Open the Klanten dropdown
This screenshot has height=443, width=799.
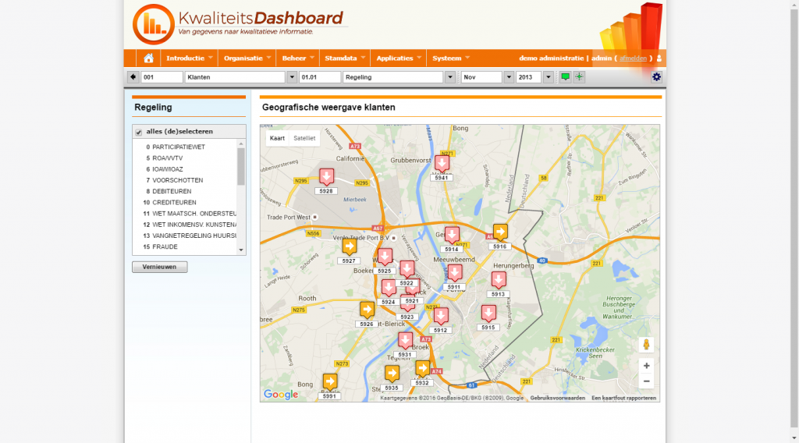(292, 77)
